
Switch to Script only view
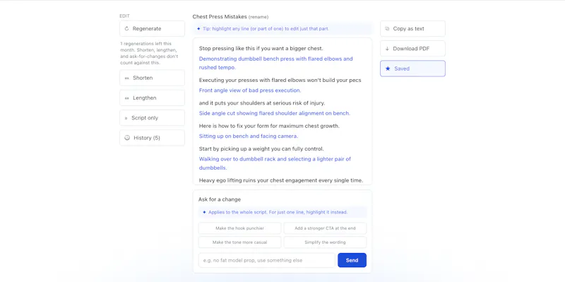click(152, 118)
